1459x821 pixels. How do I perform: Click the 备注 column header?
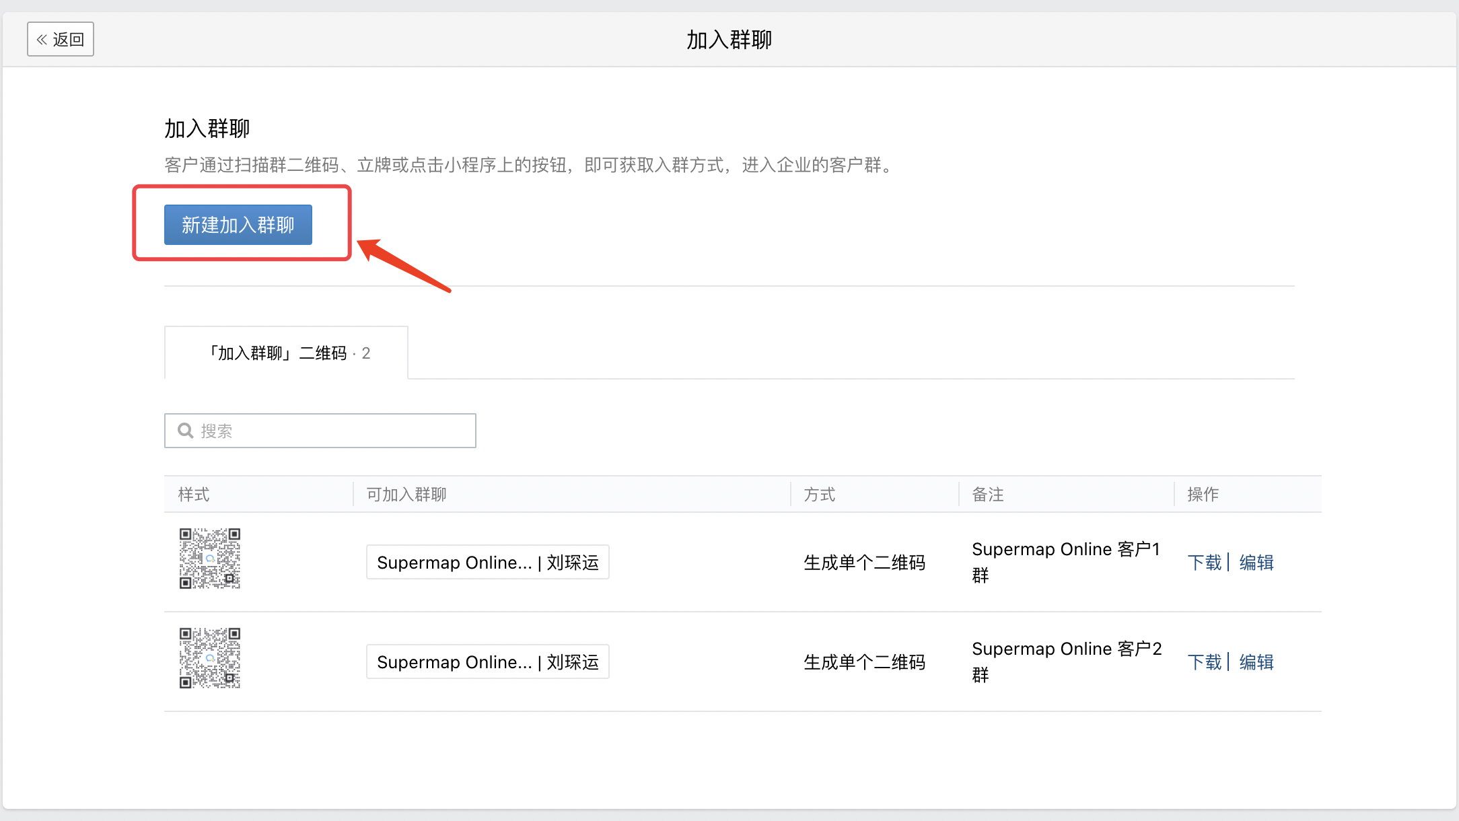point(987,495)
